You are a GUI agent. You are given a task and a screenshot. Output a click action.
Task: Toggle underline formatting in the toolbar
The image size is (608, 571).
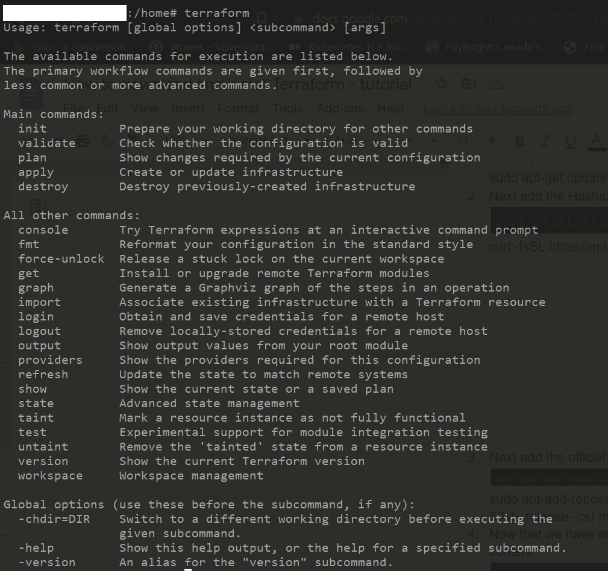pos(570,141)
